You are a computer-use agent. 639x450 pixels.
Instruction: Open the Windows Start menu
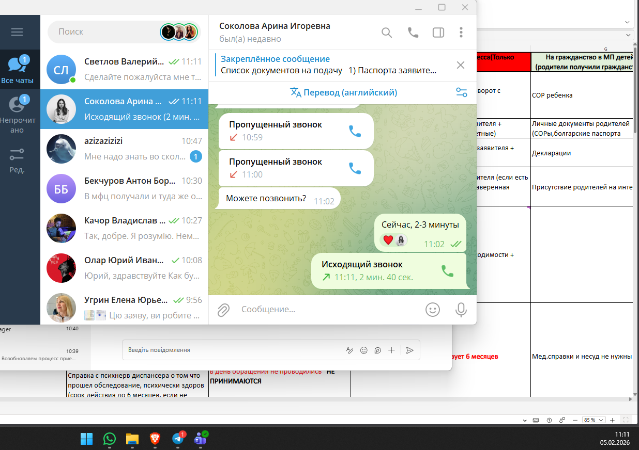tap(86, 439)
